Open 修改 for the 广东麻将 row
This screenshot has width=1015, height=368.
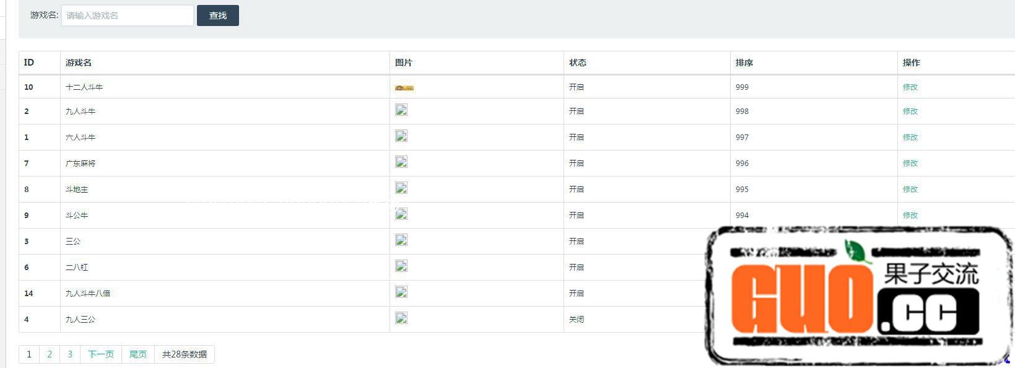point(910,164)
